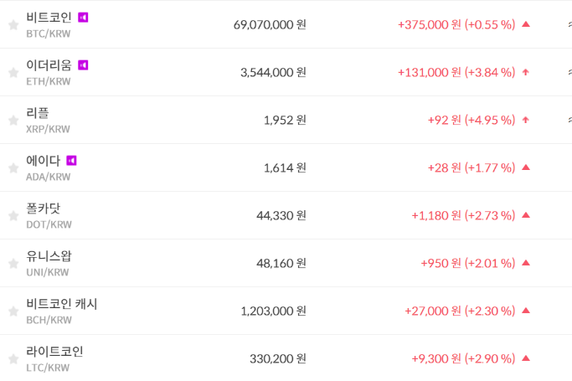The height and width of the screenshot is (381, 572).
Task: Click the red up arrow for 리플
Action: click(526, 120)
